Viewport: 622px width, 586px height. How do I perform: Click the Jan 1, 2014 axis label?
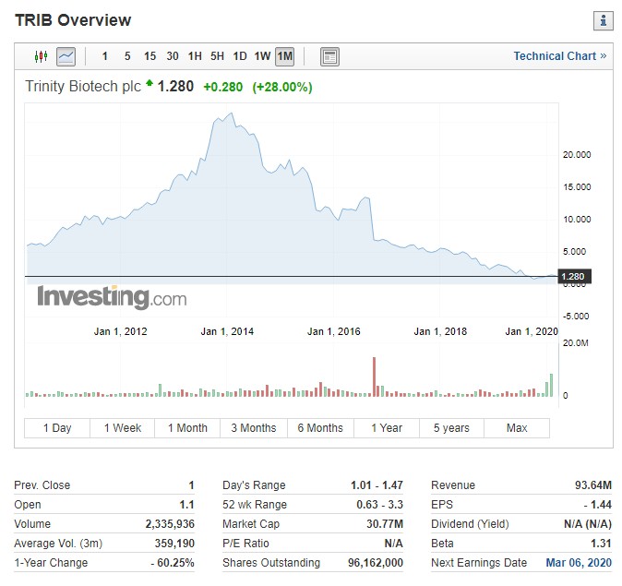pyautogui.click(x=227, y=331)
